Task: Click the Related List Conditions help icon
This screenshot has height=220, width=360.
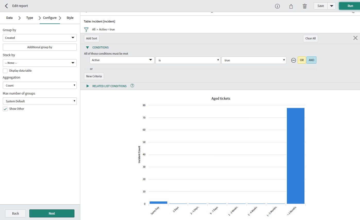Action: [x=132, y=86]
